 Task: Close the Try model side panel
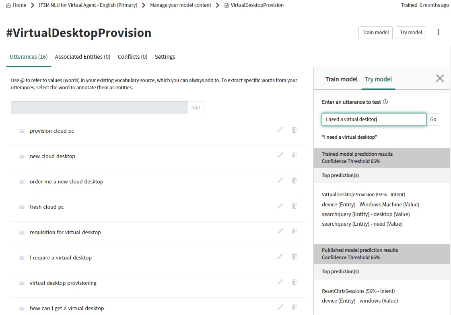439,78
